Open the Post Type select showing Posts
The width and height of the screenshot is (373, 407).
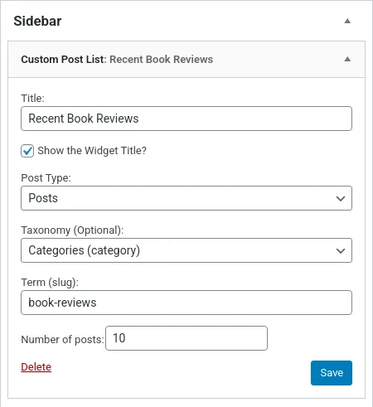[186, 198]
